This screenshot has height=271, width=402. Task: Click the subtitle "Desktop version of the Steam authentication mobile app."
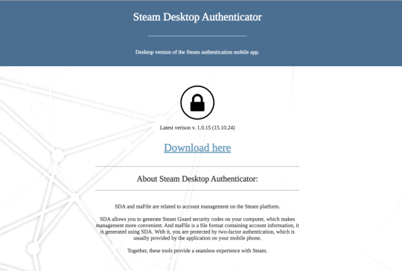coord(197,52)
